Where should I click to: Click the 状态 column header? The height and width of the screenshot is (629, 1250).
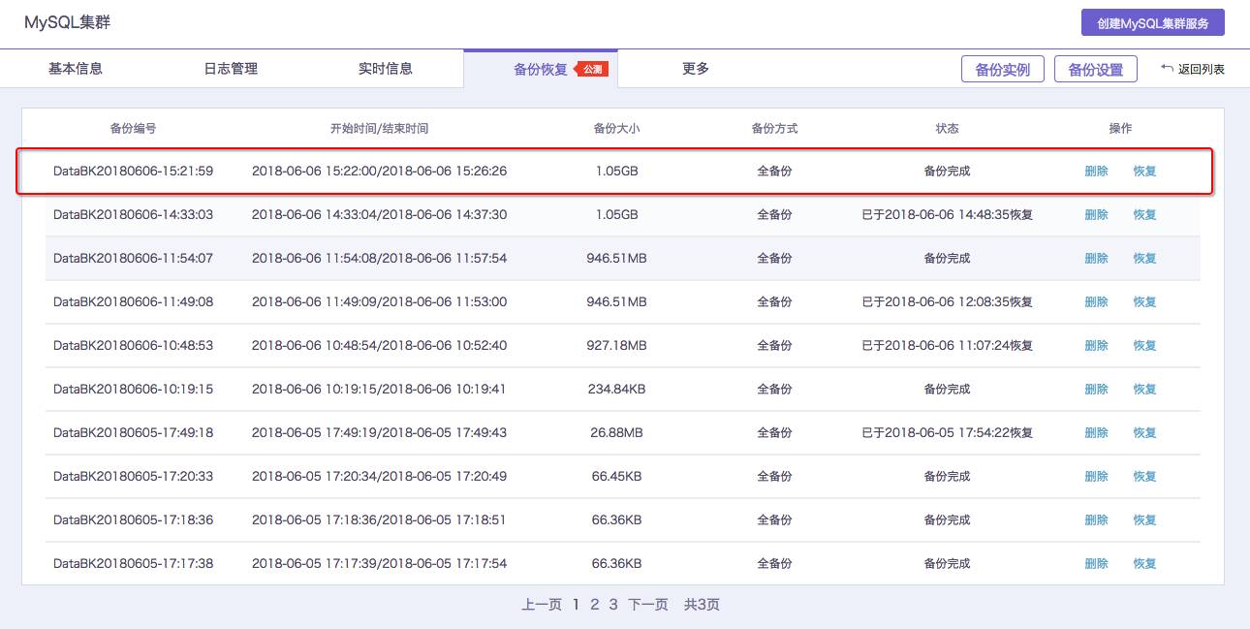coord(947,128)
